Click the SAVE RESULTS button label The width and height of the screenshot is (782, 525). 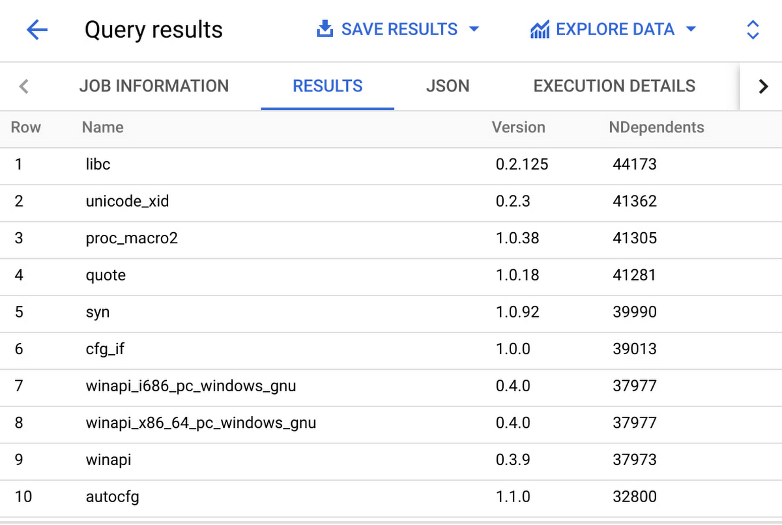tap(399, 29)
